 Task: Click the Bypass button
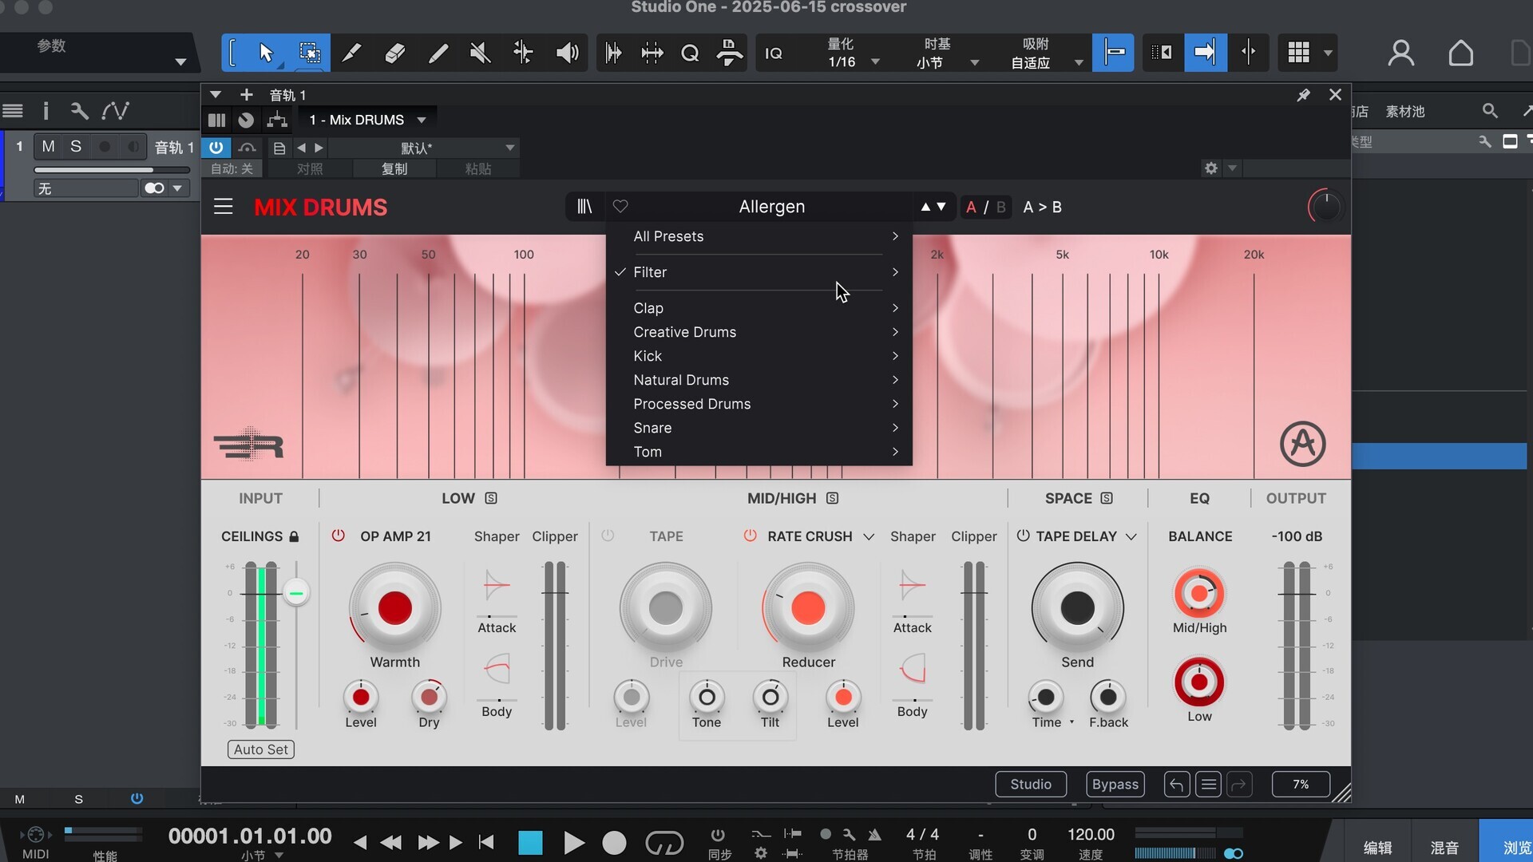pyautogui.click(x=1115, y=785)
